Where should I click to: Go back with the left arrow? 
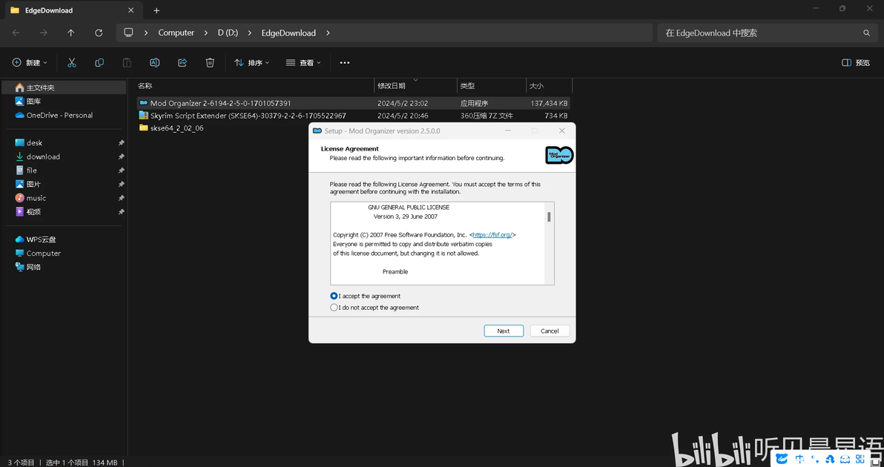(x=16, y=33)
